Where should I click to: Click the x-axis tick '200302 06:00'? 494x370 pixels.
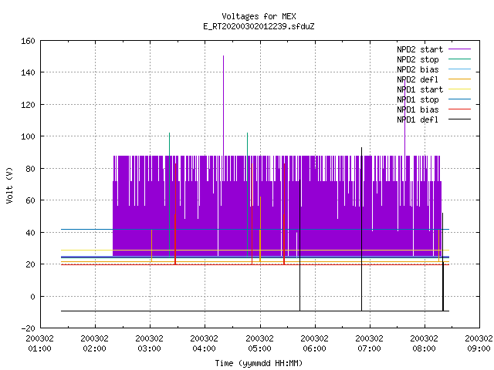[314, 343]
